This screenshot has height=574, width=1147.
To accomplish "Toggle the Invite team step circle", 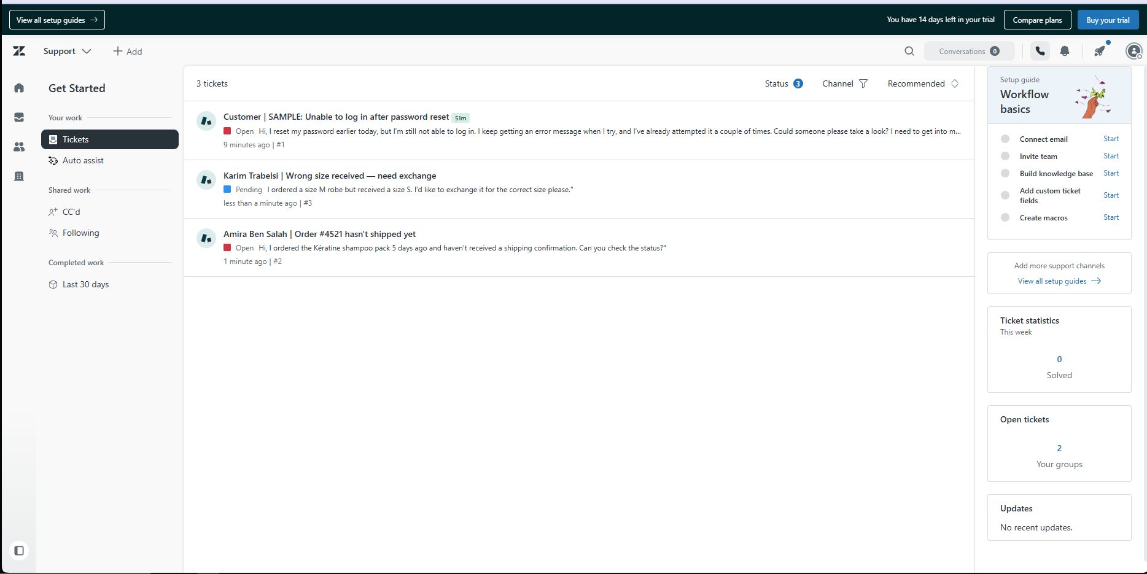I will coord(1005,156).
